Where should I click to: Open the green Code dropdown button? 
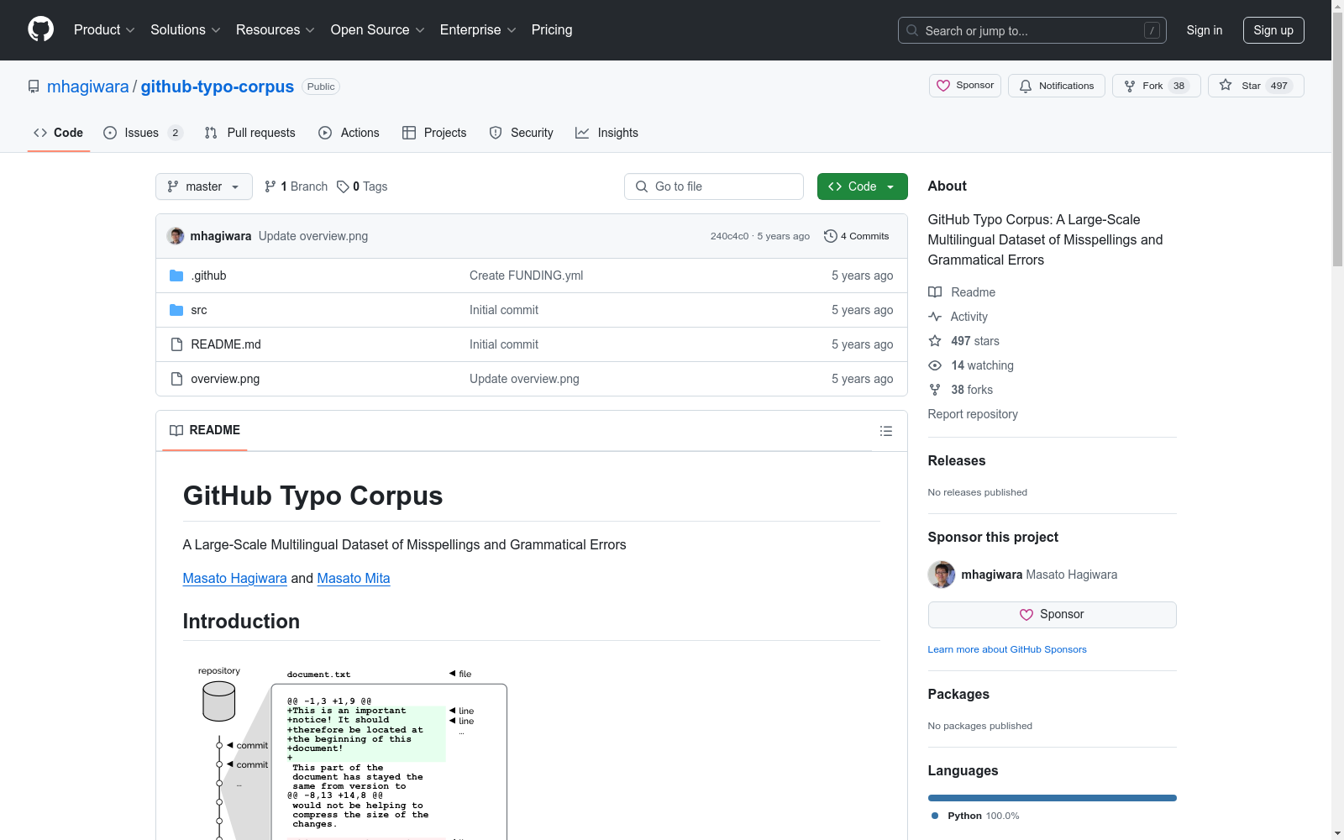(863, 186)
